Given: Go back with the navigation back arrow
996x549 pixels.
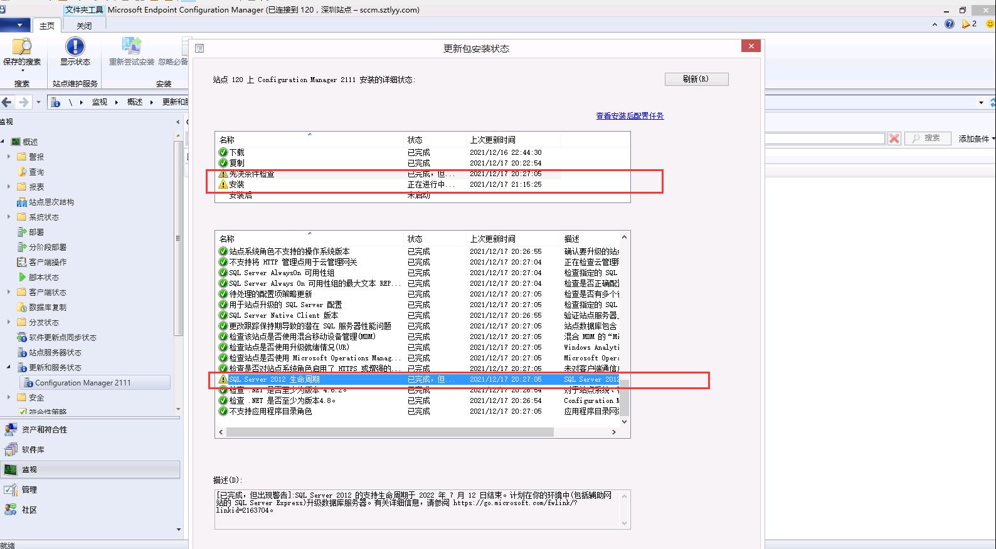Looking at the screenshot, I should pos(7,102).
